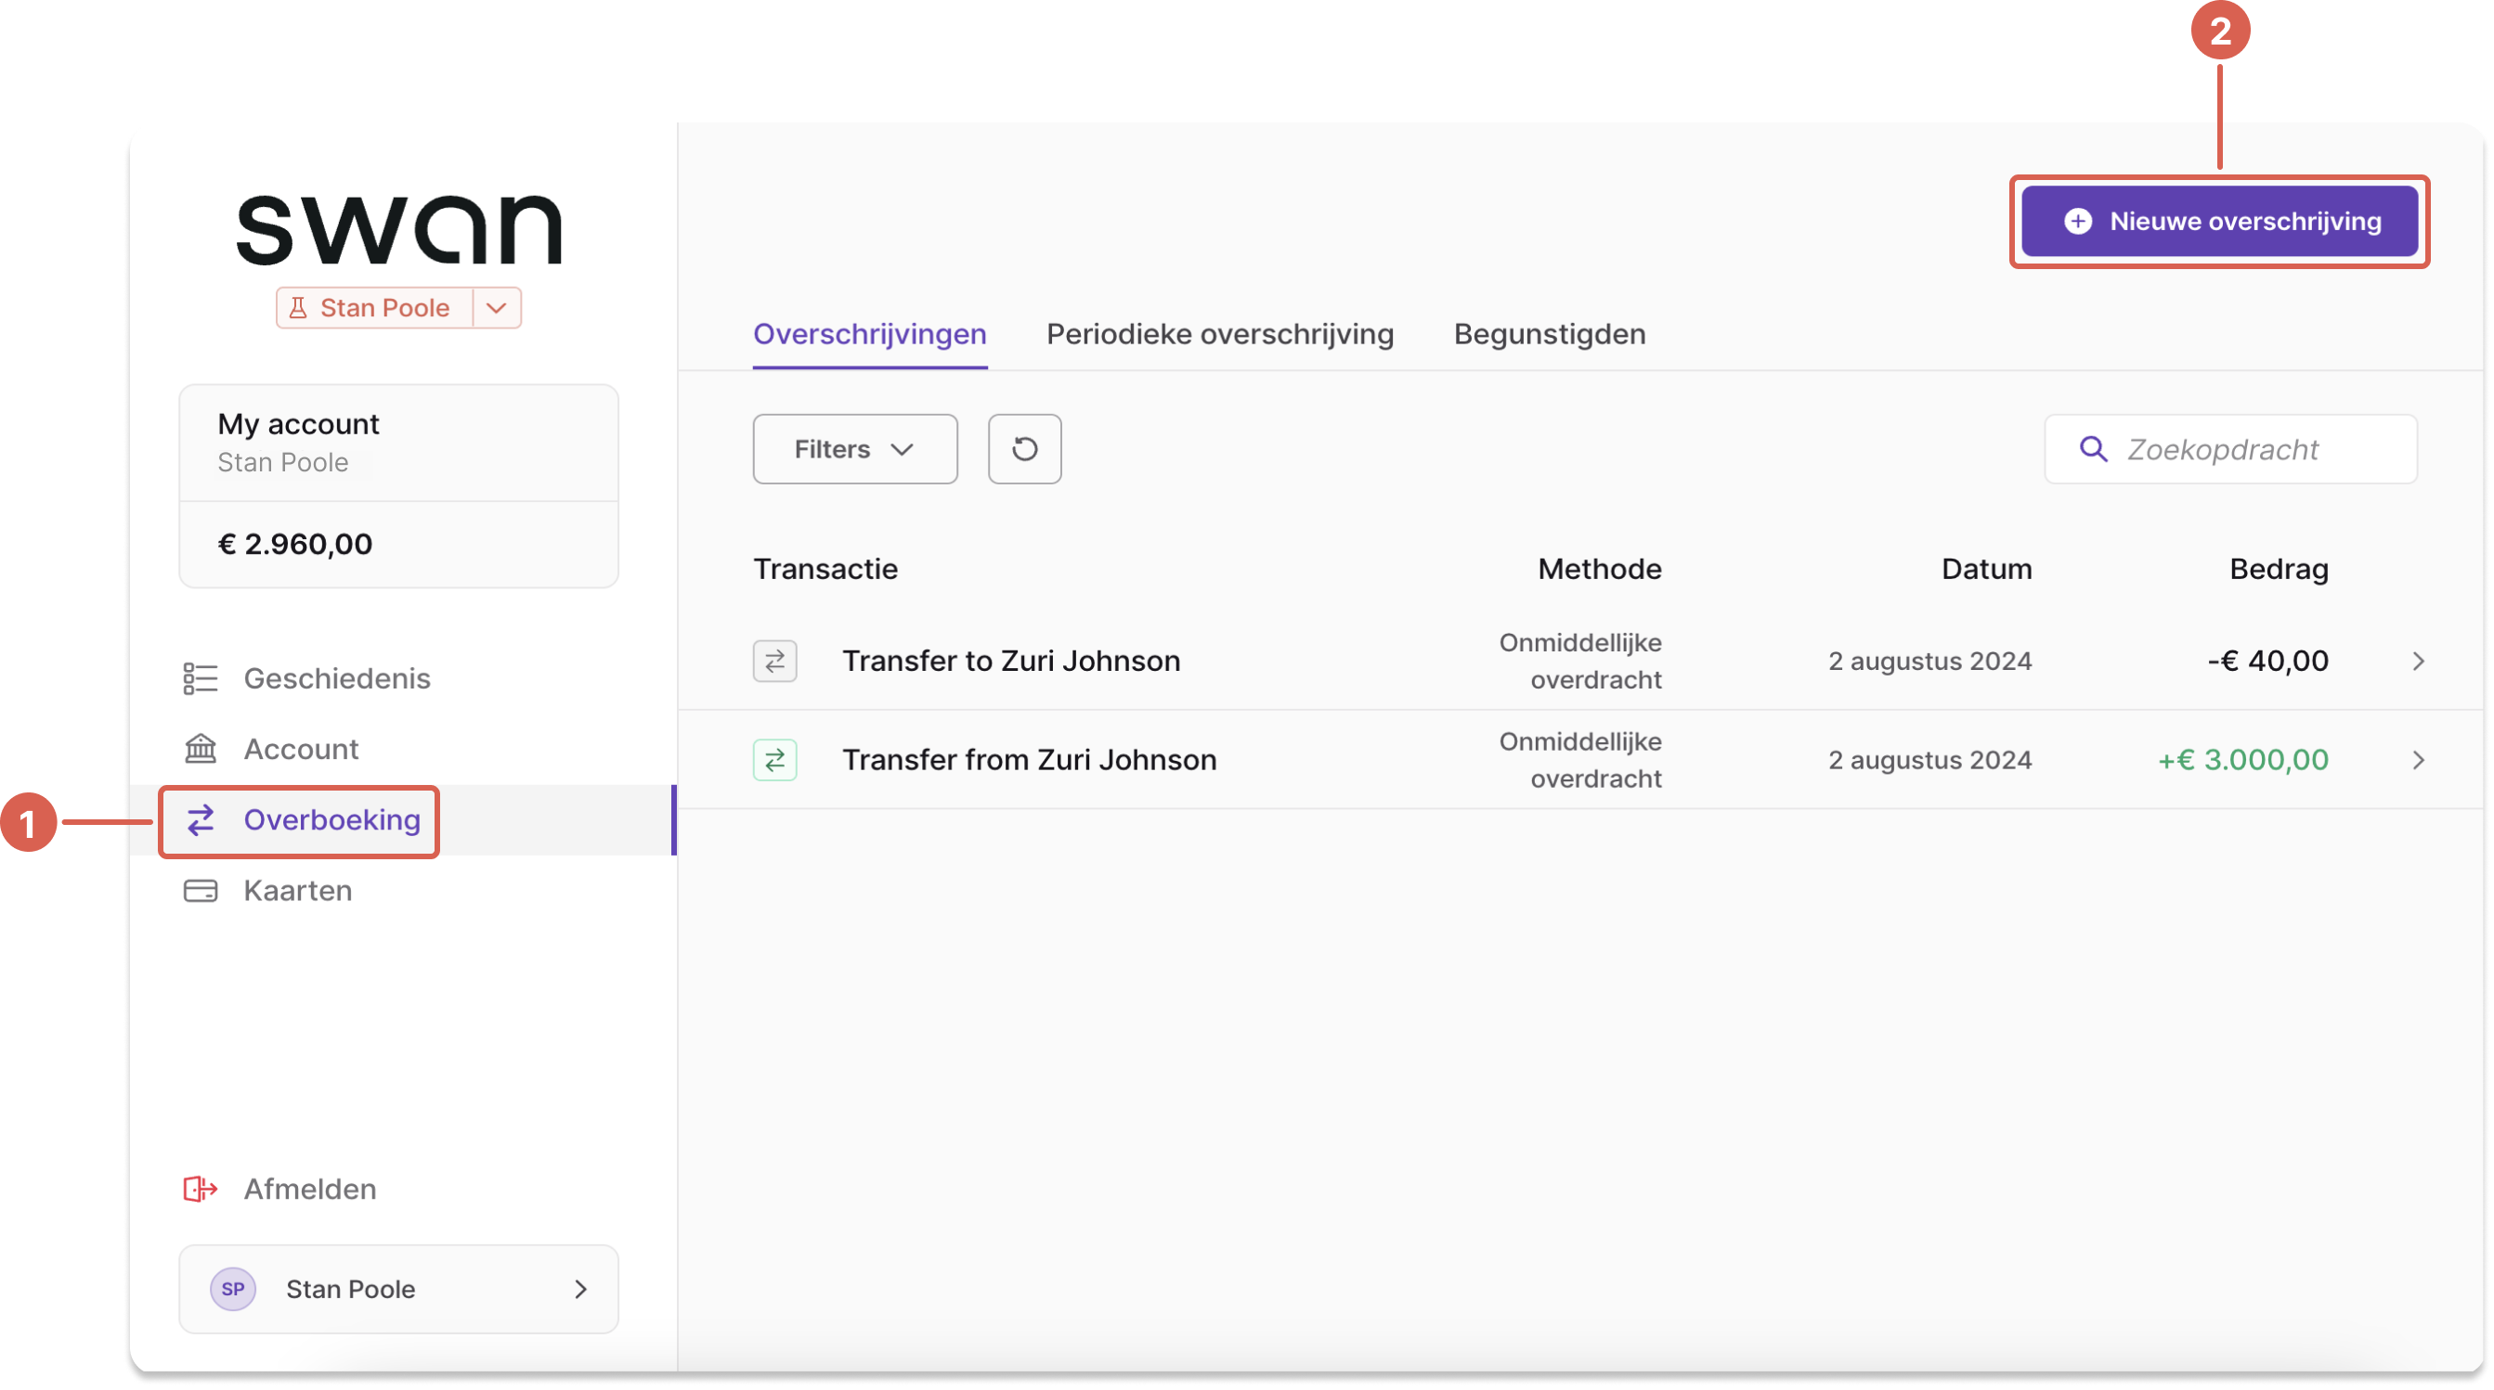Click the € 2.960,00 balance

point(295,544)
